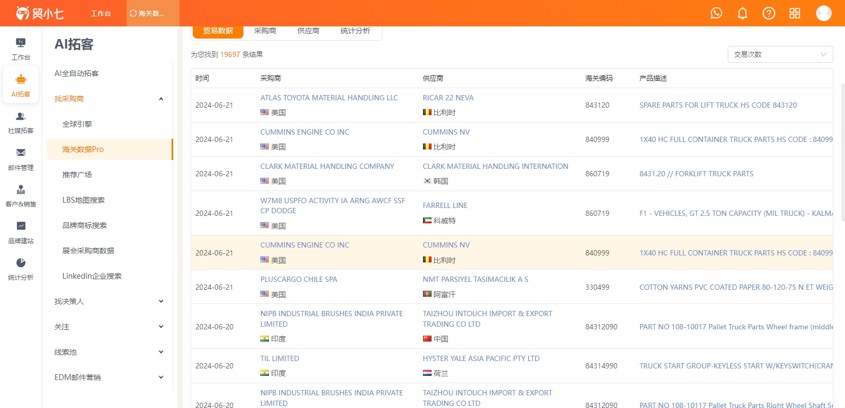Open the WhatsApp chat icon in header
Screen dimensions: 845x408
coord(716,13)
